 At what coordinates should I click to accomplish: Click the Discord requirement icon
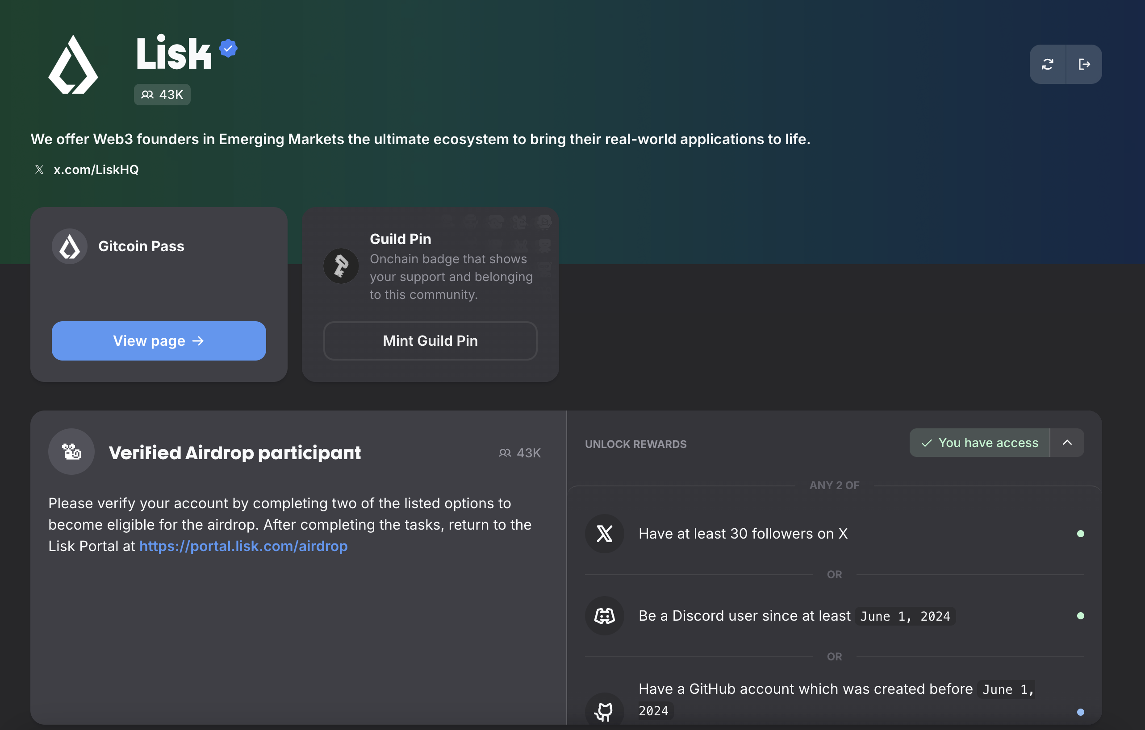604,616
